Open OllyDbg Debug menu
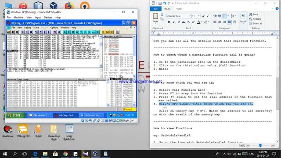Screen dimensions: 281x158 click(27, 28)
